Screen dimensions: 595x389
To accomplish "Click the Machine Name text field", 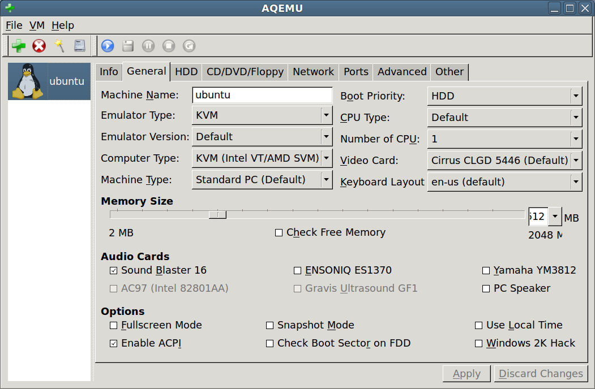I will pyautogui.click(x=262, y=95).
